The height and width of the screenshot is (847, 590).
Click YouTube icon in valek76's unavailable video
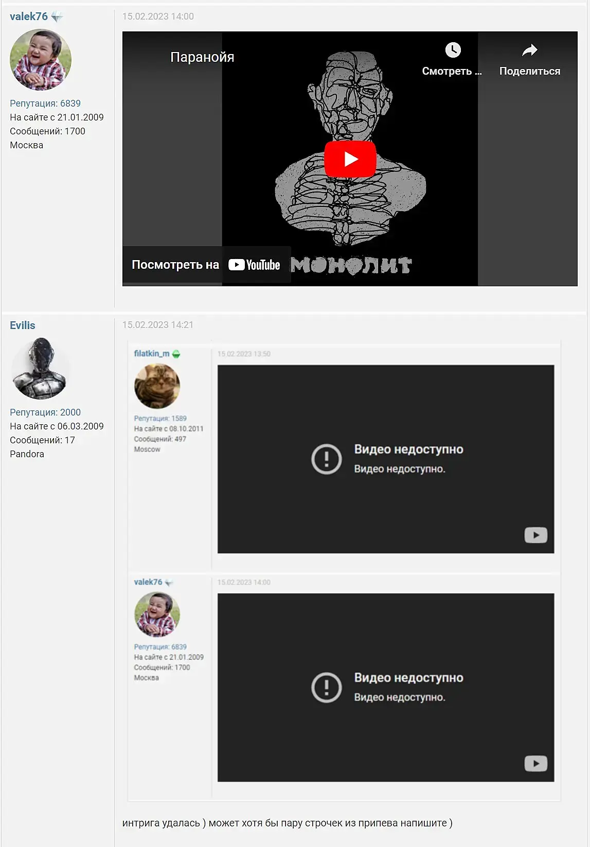pyautogui.click(x=535, y=764)
